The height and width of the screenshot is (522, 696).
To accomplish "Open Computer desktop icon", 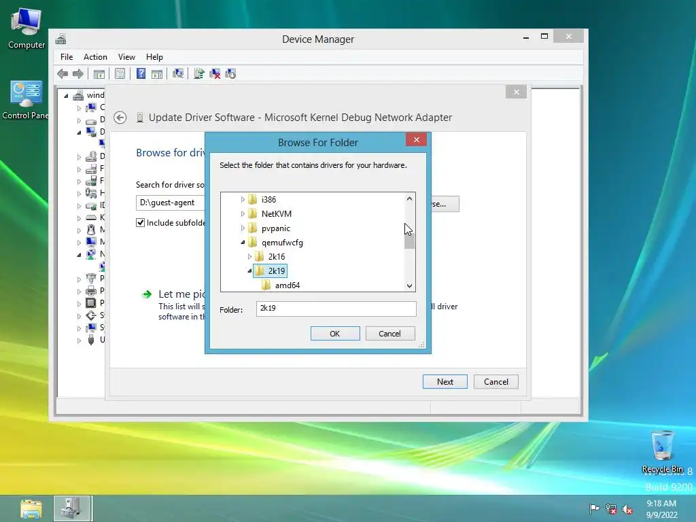I will [27, 28].
